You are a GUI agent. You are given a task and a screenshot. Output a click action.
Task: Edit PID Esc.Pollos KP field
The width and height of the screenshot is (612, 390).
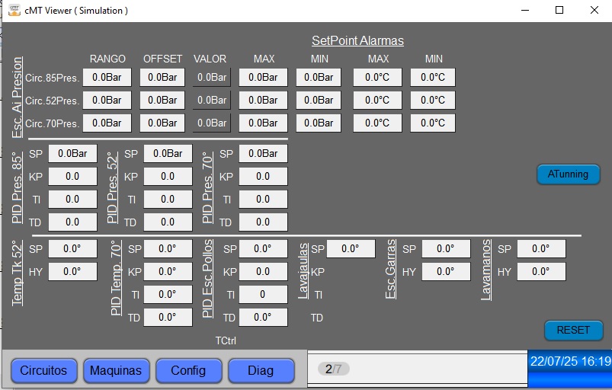click(263, 271)
